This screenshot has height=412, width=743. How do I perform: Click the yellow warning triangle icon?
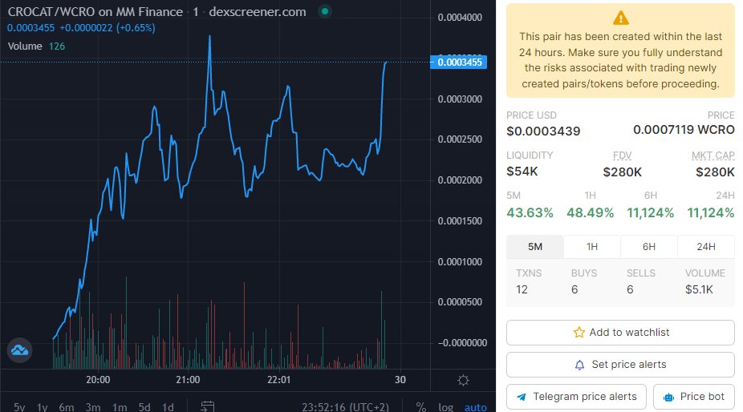click(620, 18)
